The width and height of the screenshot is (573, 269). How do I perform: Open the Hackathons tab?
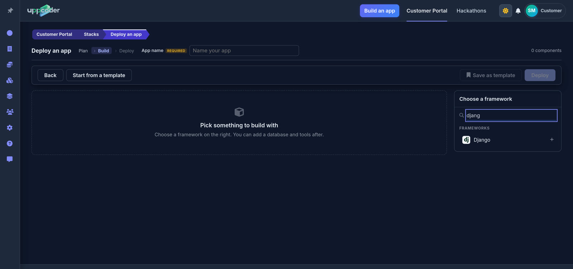point(471,11)
